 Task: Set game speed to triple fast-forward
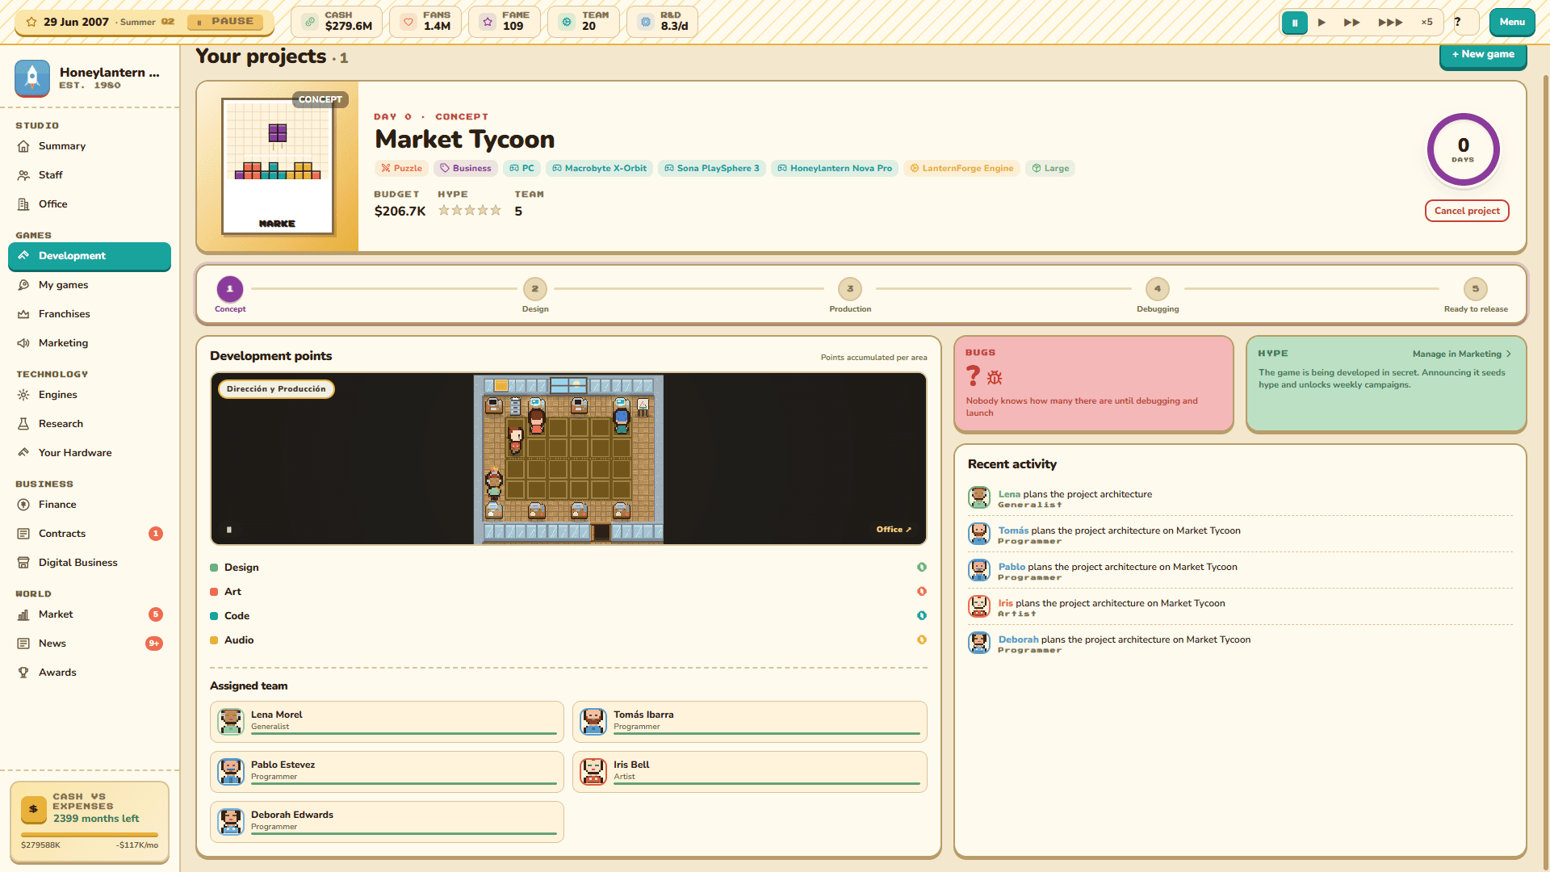1390,23
